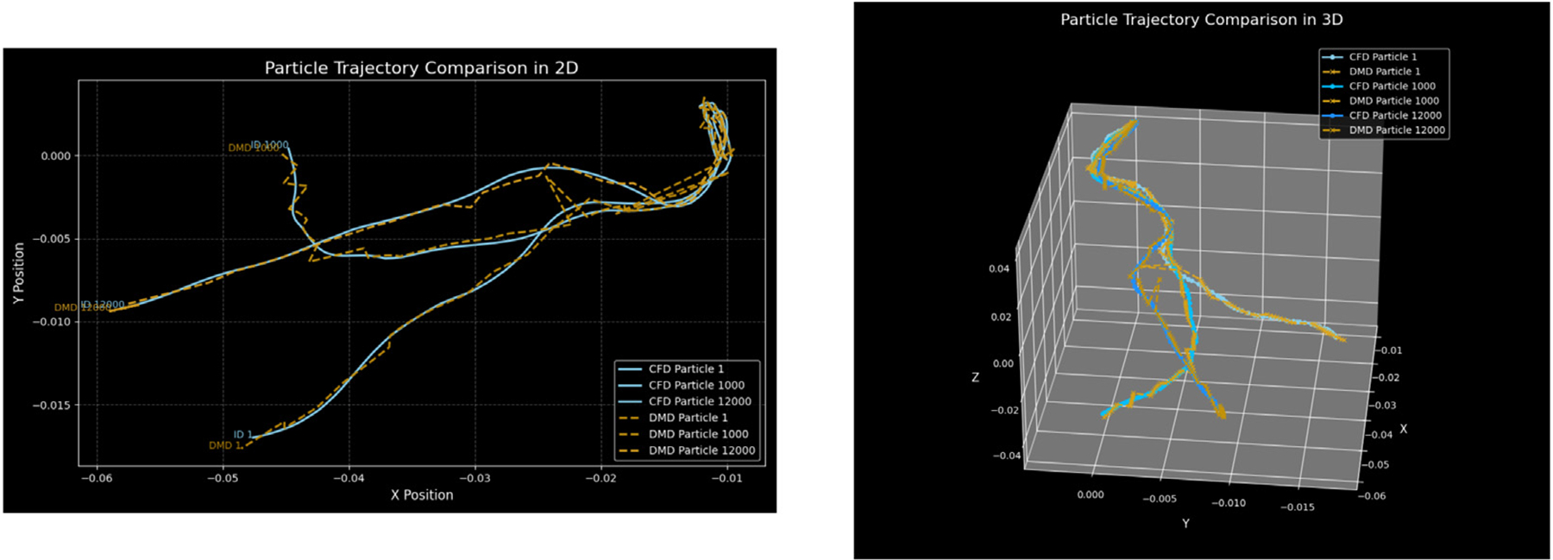Click the −0.015 tick on the 2D y-axis

pos(53,405)
